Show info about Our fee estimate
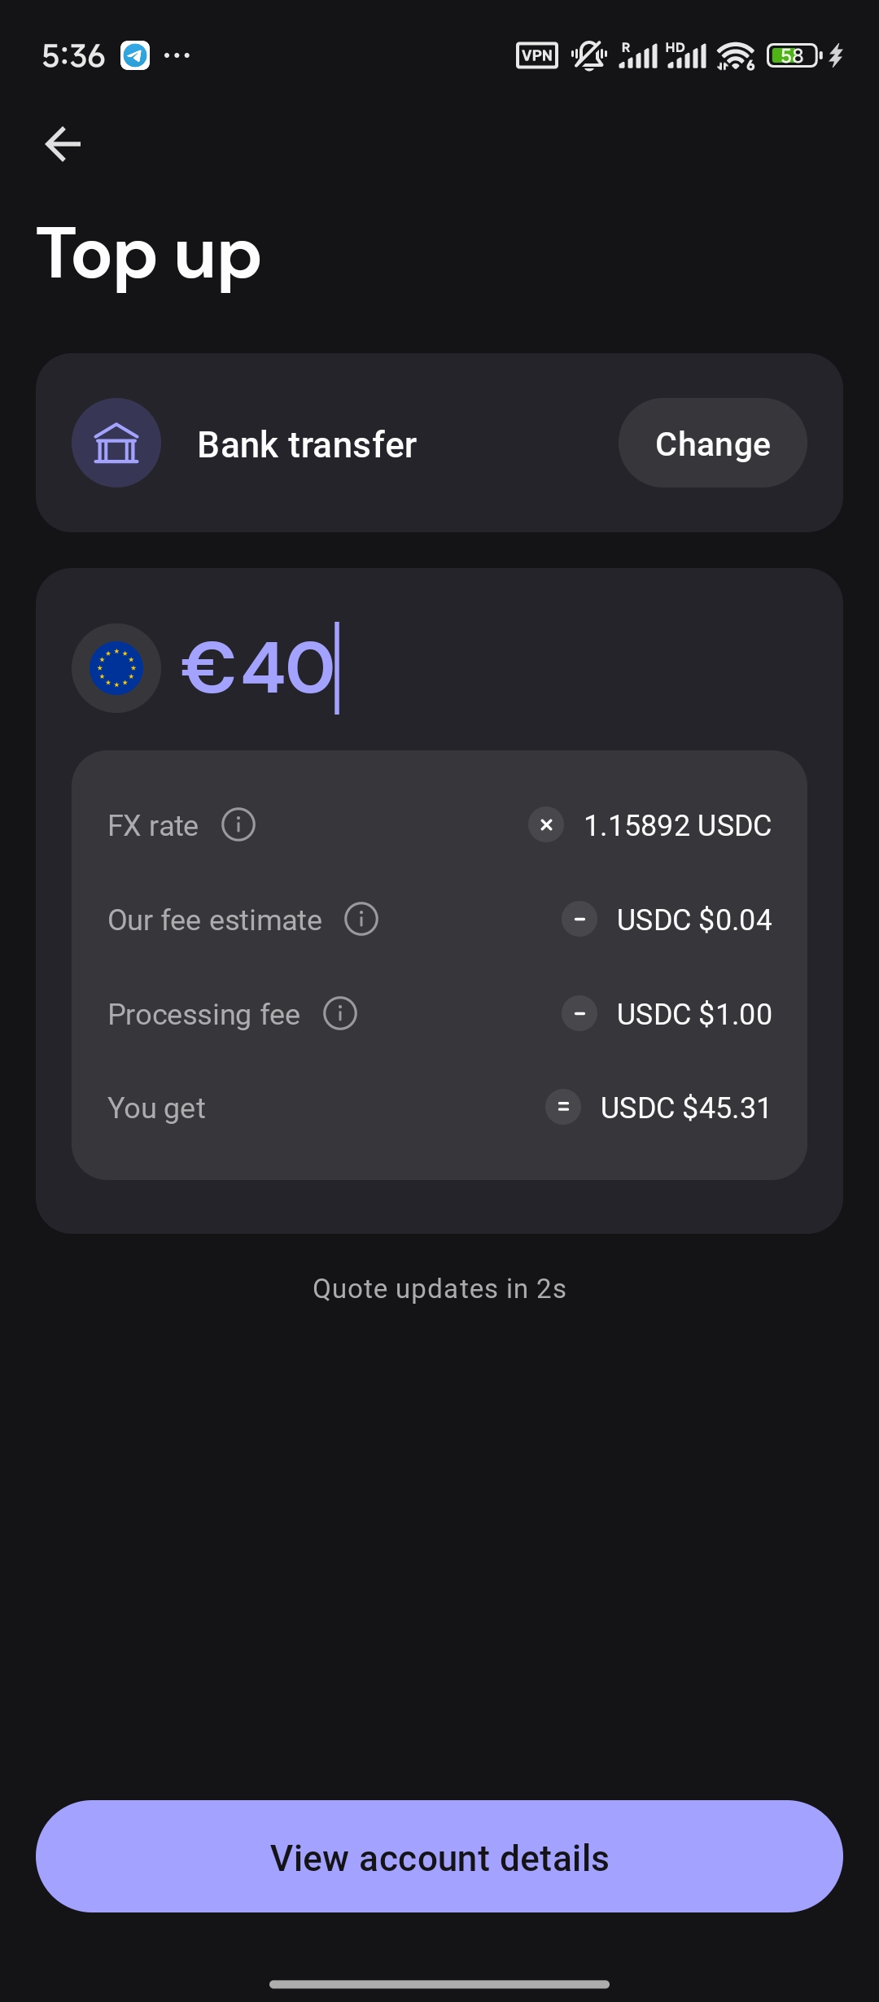This screenshot has width=879, height=2002. pyautogui.click(x=361, y=919)
